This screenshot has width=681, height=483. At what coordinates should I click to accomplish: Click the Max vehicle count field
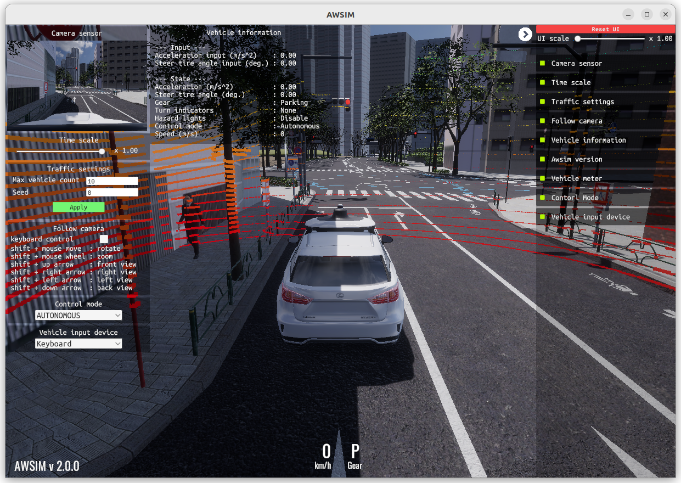coord(112,181)
